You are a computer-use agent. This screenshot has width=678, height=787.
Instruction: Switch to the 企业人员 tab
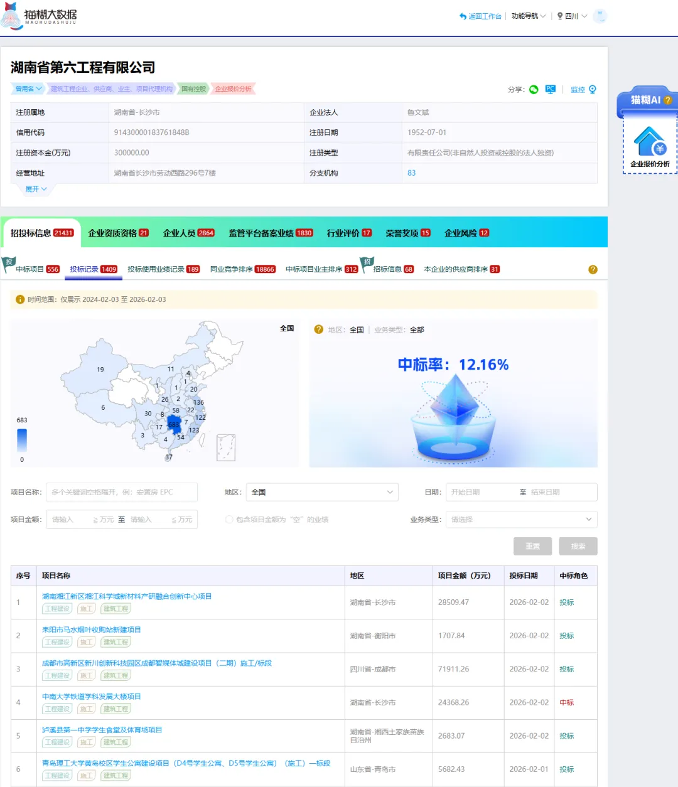(189, 233)
